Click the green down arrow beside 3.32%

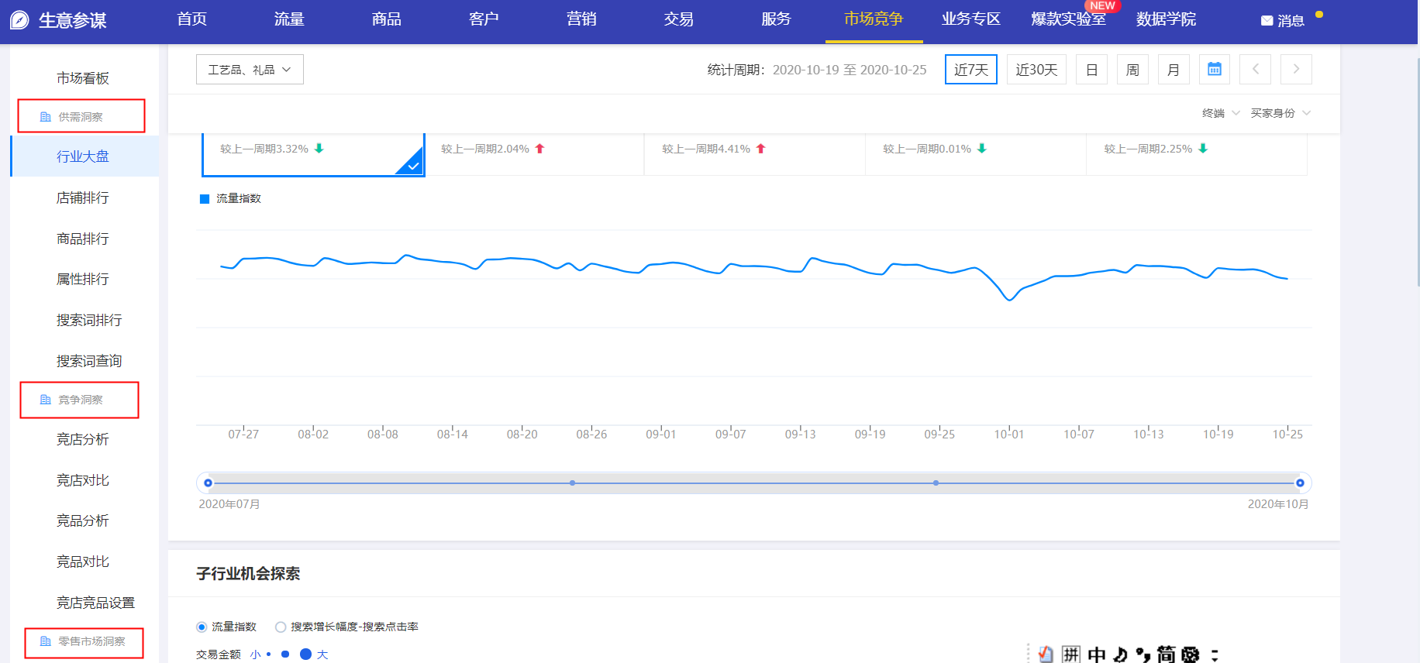coord(319,148)
